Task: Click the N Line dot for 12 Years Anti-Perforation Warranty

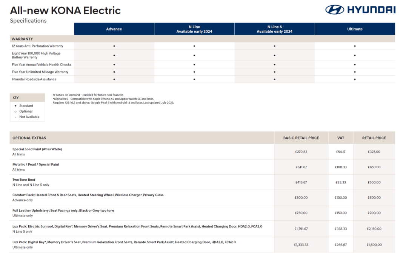Action: tap(194, 46)
